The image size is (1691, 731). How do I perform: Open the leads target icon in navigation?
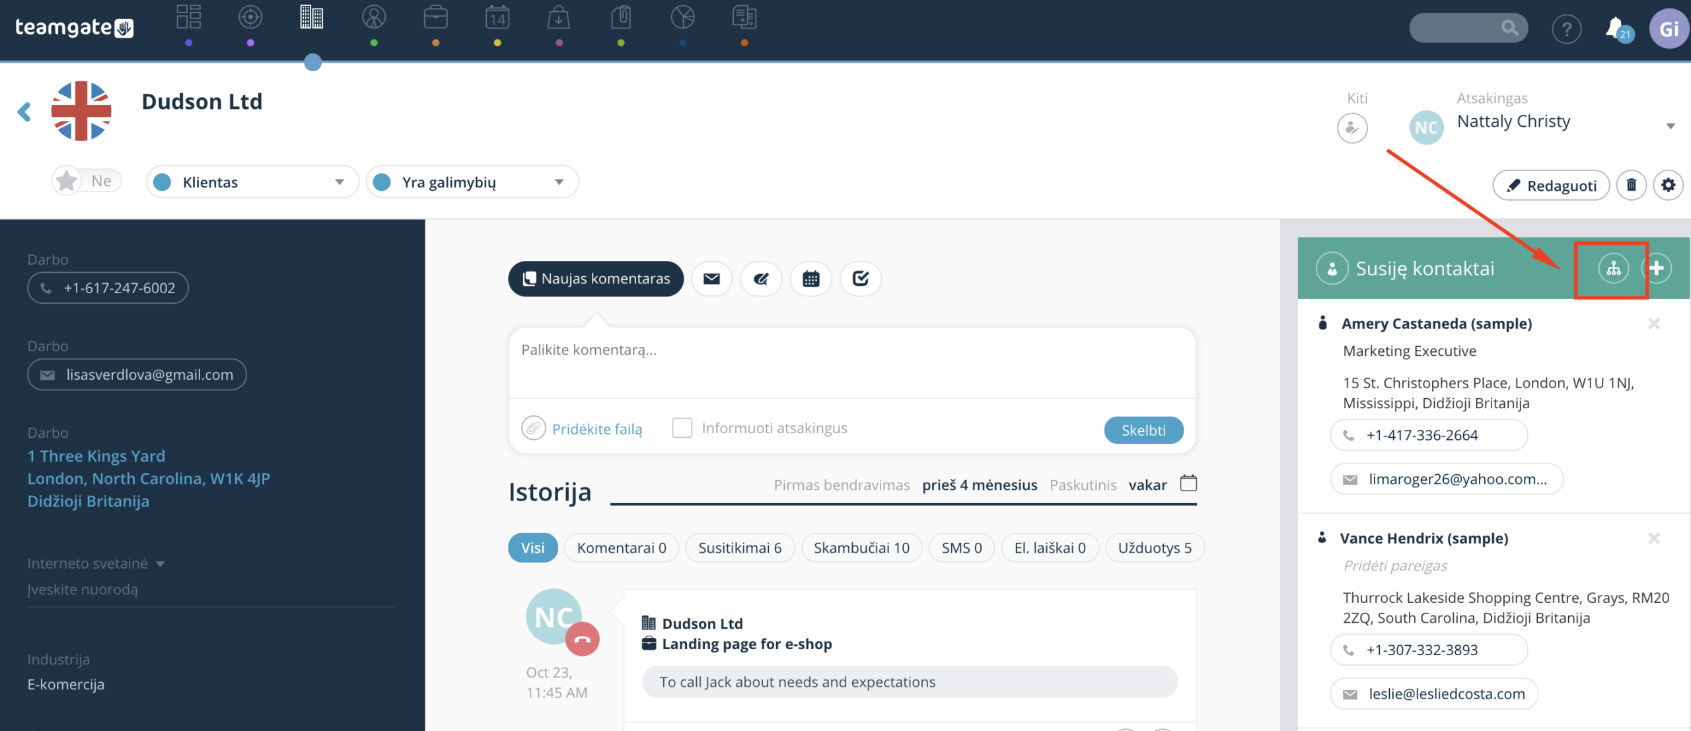250,17
